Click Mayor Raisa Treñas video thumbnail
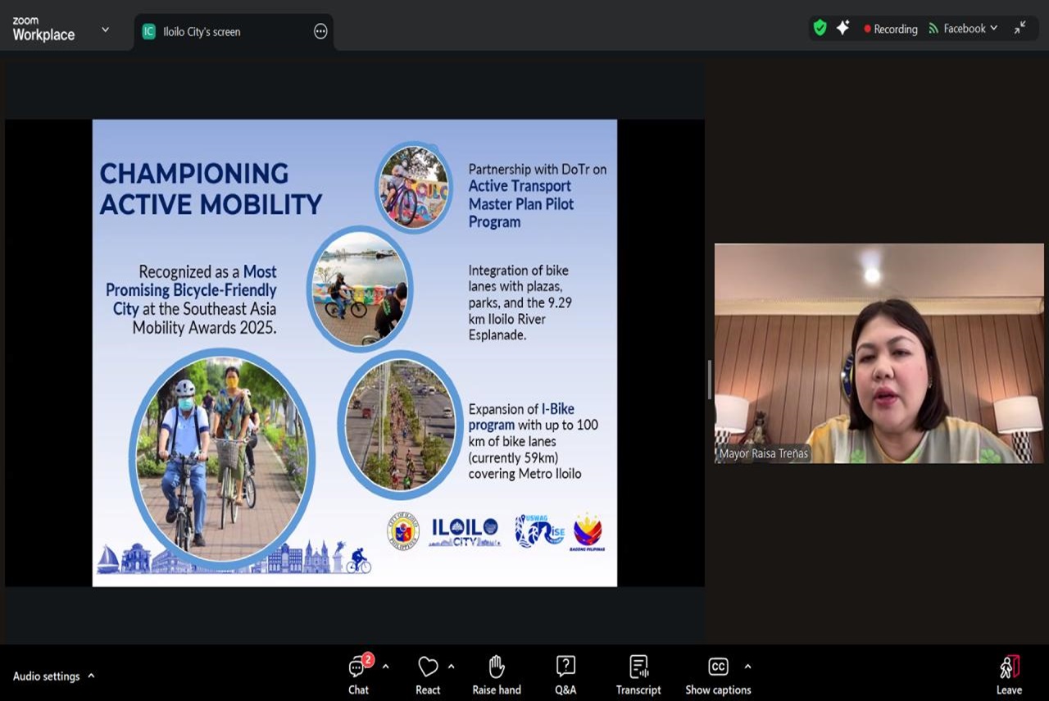 point(879,353)
